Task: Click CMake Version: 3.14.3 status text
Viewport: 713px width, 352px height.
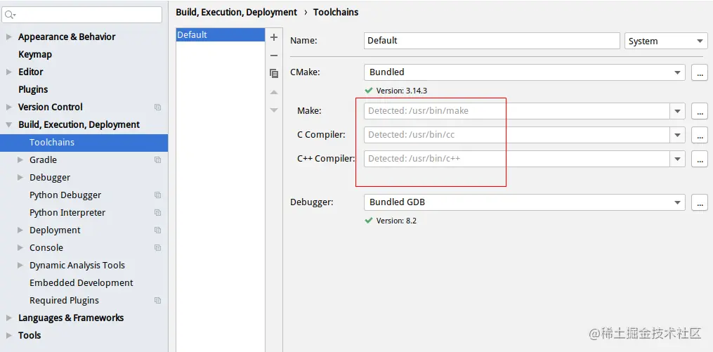Action: [x=402, y=91]
